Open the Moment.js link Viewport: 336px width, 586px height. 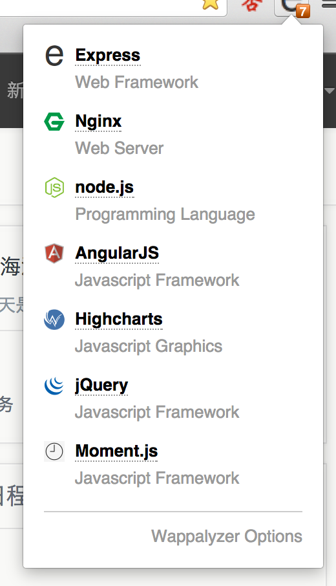click(x=116, y=451)
